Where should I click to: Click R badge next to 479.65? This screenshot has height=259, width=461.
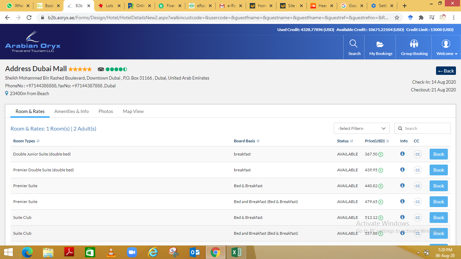coord(381,202)
